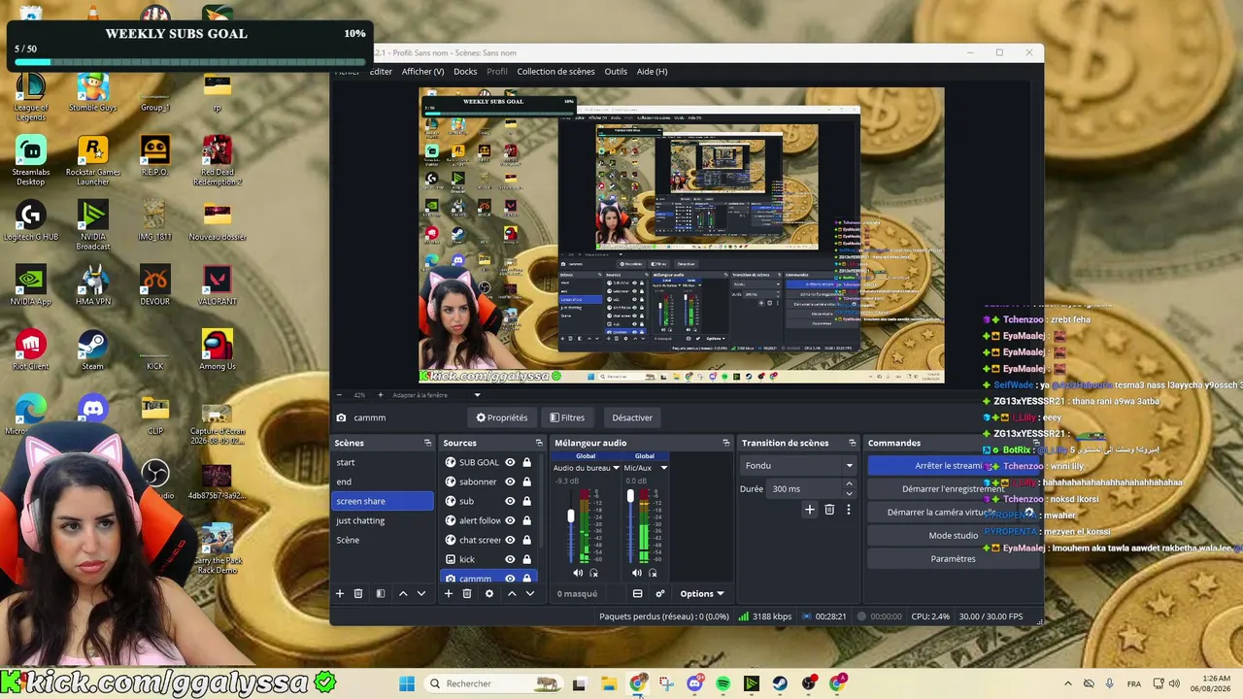The image size is (1243, 699).
Task: Adjust the Mic/Aux volume fader
Action: [630, 497]
